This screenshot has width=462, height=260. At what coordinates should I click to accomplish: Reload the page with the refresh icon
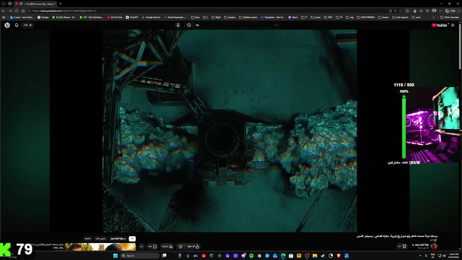[x=17, y=11]
